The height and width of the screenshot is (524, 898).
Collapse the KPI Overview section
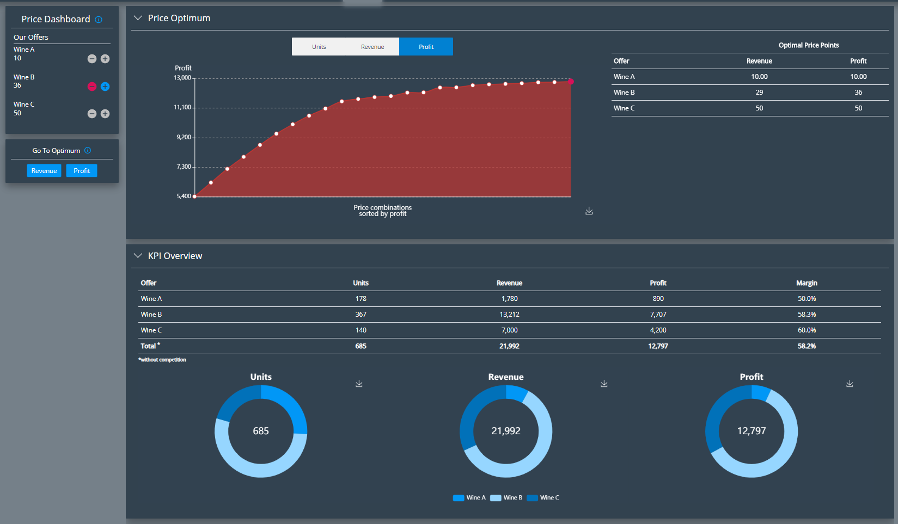[138, 256]
